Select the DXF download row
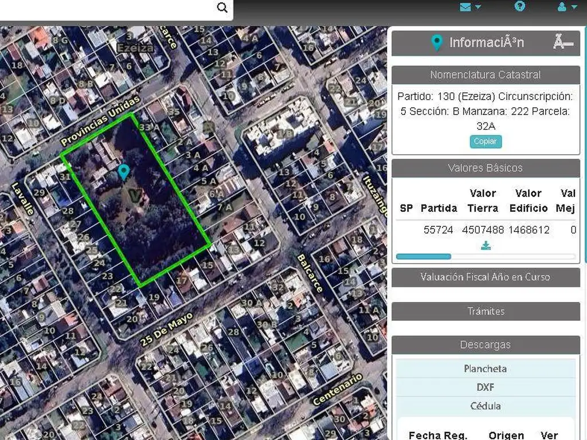587x440 pixels. (486, 387)
